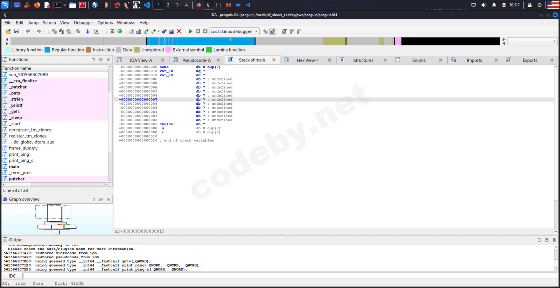Click the red X delete icon
Image resolution: width=560 pixels, height=288 pixels.
(179, 31)
